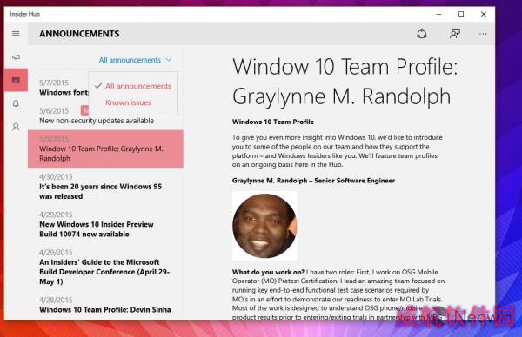The width and height of the screenshot is (522, 337).
Task: Choose Known issues in dropdown list
Action: [129, 102]
